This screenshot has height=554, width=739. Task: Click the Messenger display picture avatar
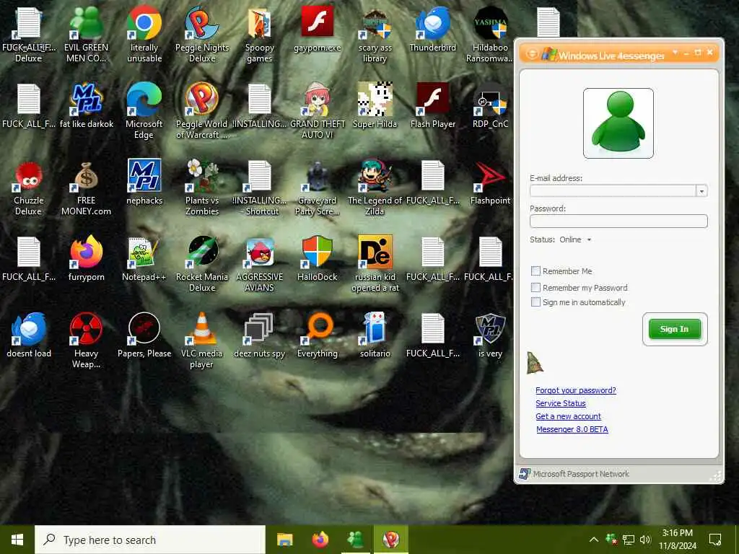(618, 123)
